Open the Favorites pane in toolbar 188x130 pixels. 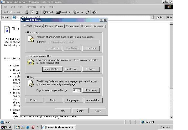(63, 12)
